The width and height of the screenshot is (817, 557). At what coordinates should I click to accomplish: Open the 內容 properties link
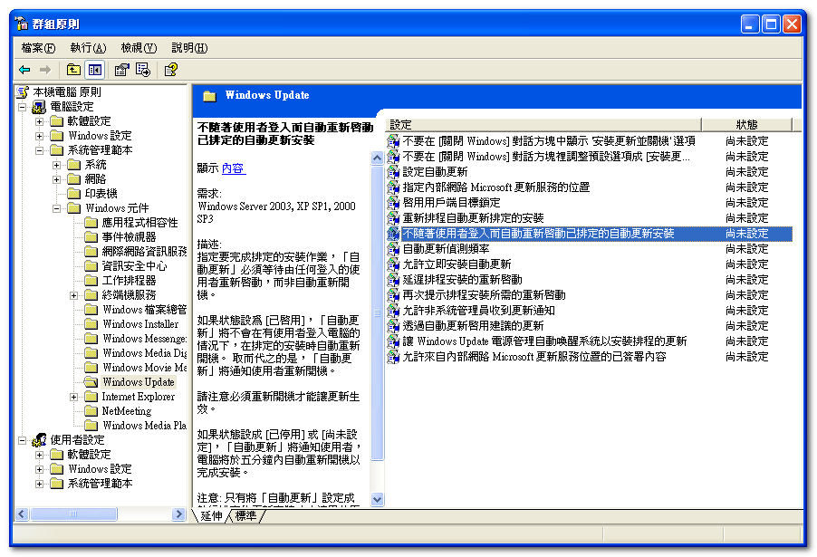pos(233,168)
